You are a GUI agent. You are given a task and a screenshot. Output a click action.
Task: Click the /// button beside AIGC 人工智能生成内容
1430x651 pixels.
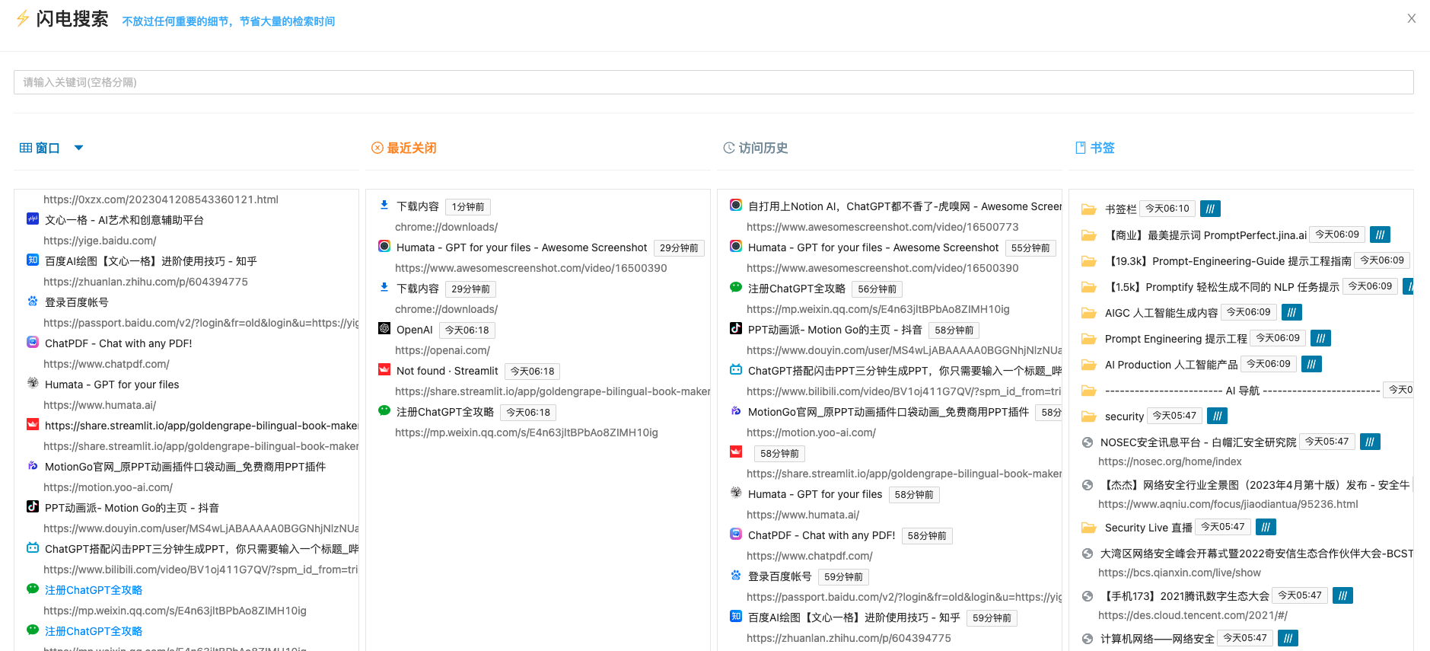(x=1291, y=312)
